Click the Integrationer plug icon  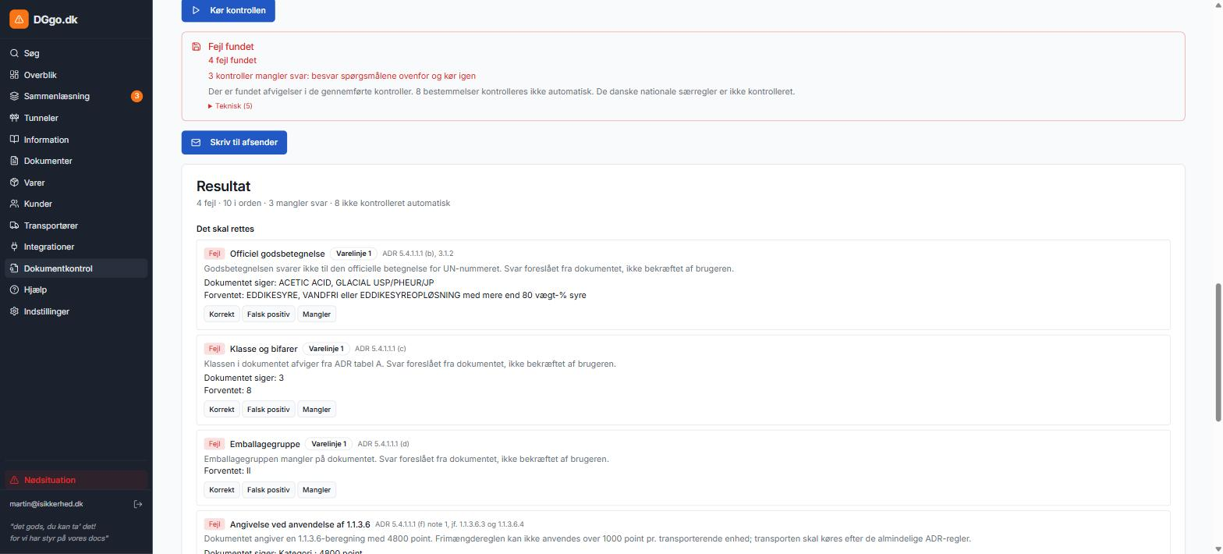pyautogui.click(x=14, y=247)
